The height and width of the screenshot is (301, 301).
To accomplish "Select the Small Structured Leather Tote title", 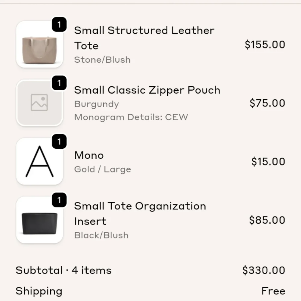I will (144, 38).
